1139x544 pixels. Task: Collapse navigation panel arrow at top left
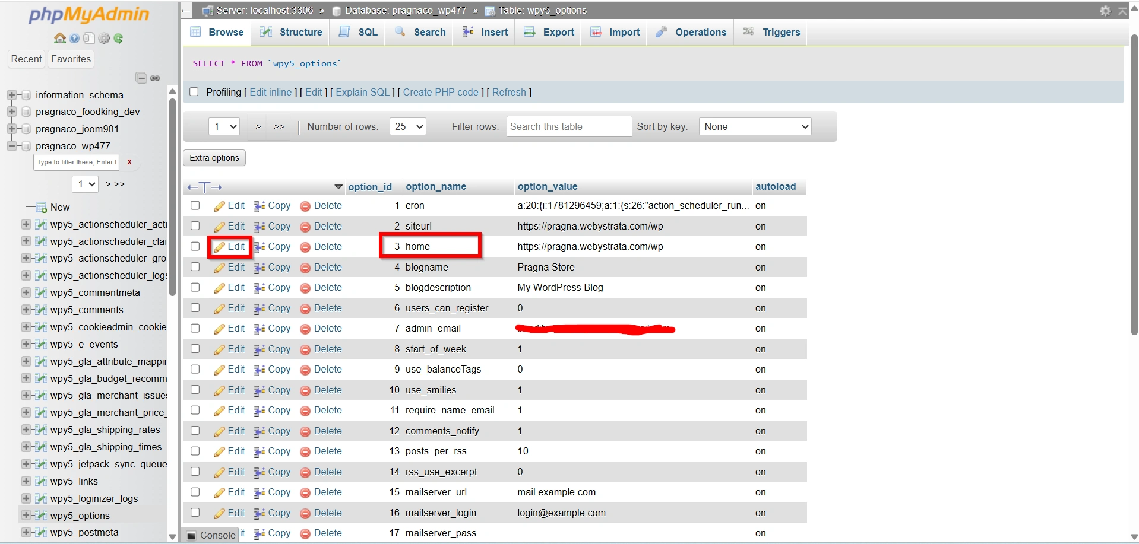click(186, 11)
